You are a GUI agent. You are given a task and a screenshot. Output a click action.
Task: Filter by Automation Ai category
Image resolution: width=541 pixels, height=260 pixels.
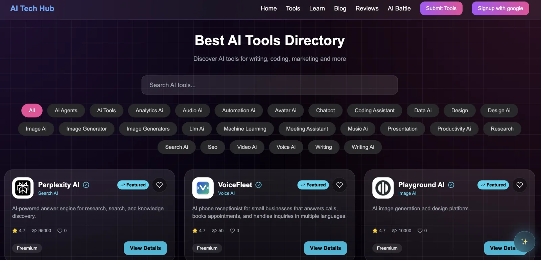(x=239, y=111)
